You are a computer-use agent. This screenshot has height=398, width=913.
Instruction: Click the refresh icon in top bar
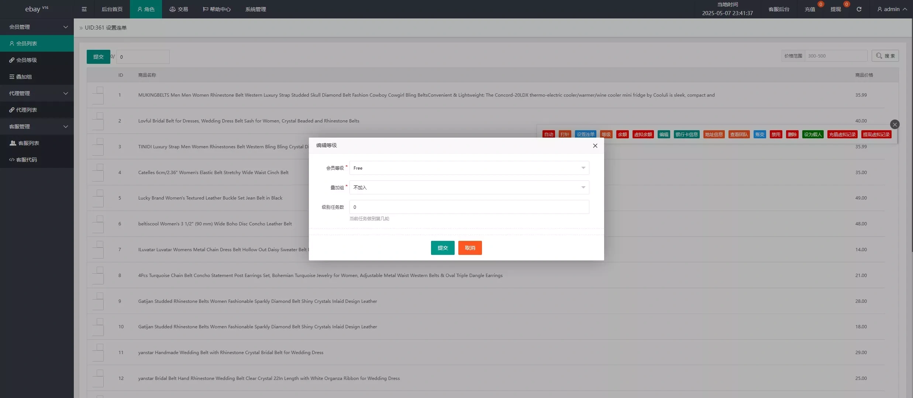coord(859,9)
